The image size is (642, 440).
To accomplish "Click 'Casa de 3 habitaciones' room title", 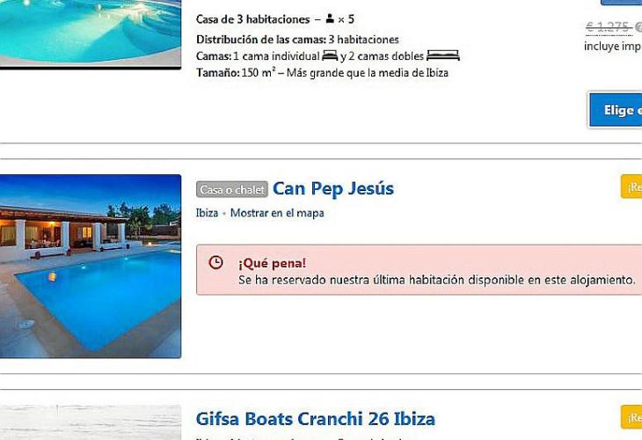I will tap(252, 19).
